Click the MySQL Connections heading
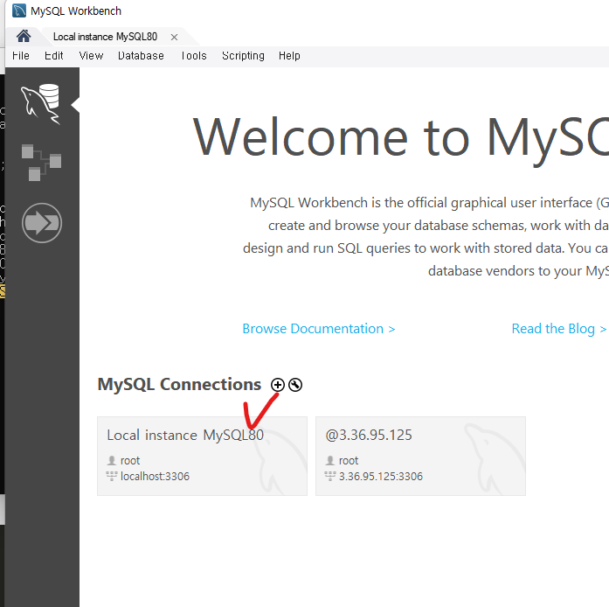The height and width of the screenshot is (607, 609). tap(179, 384)
